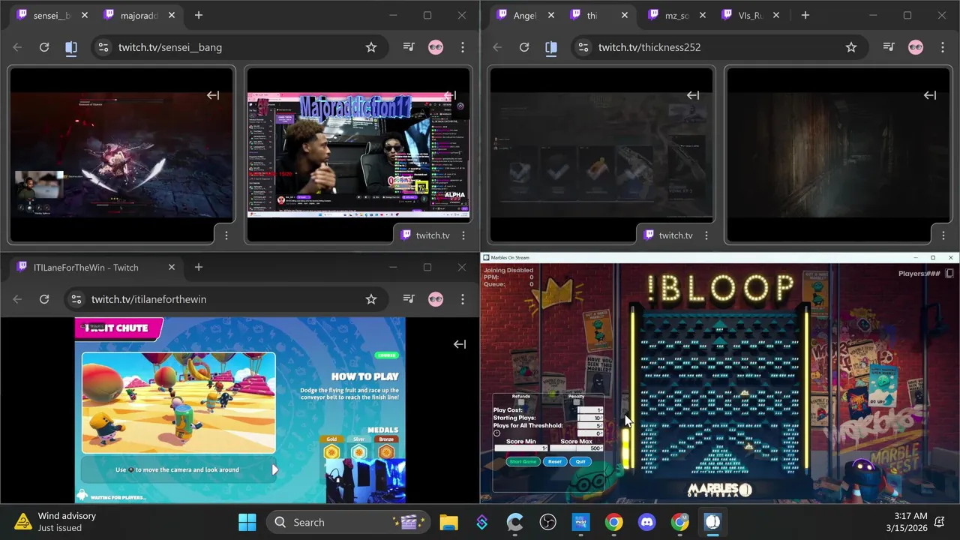Switch to the majoradd tab
The height and width of the screenshot is (540, 960).
(x=139, y=15)
